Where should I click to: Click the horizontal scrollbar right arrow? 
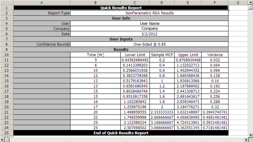pos(246,140)
